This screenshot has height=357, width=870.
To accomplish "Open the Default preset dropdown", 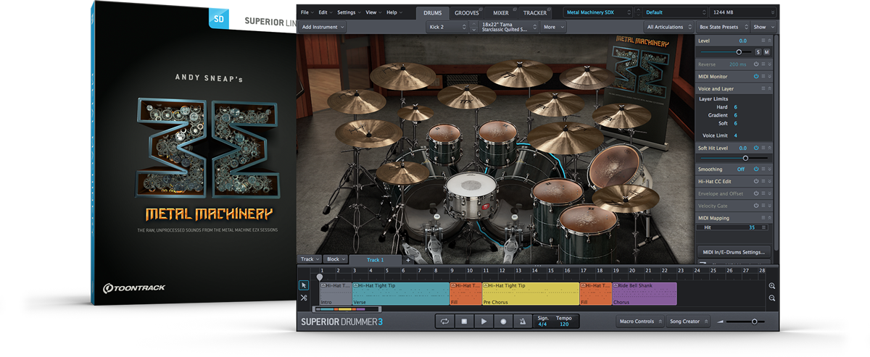I will [676, 12].
